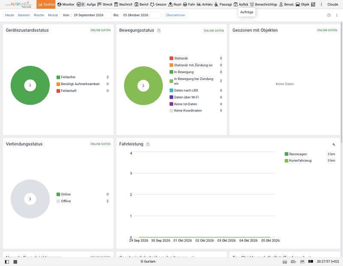The image size is (343, 266).
Task: Apply dates with the Übernehmen button
Action: pos(176,15)
